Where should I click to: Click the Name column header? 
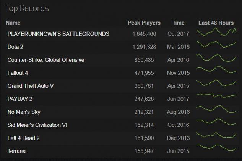13,23
